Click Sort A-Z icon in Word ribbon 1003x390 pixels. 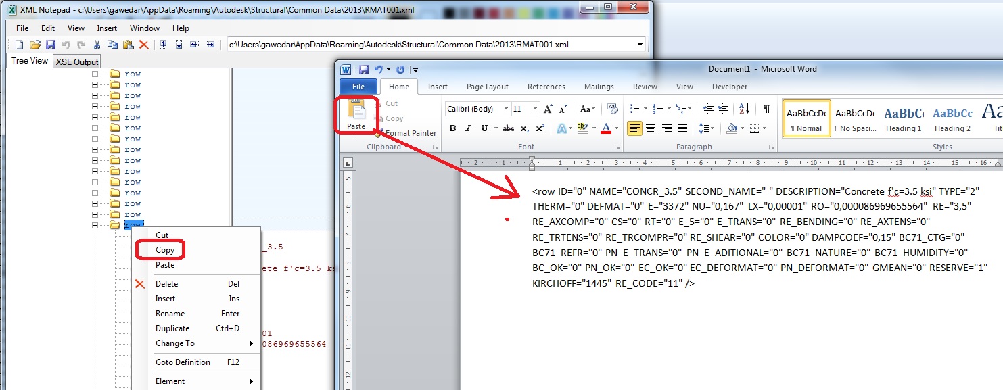(x=744, y=109)
